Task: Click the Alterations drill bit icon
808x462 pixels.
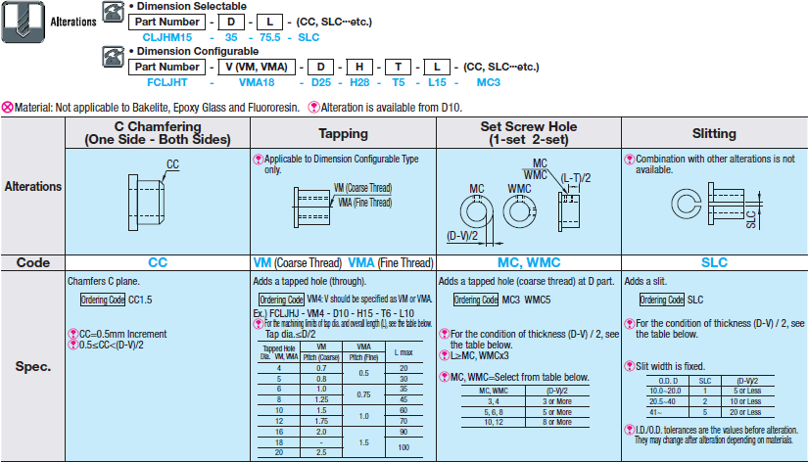Action: click(x=24, y=22)
